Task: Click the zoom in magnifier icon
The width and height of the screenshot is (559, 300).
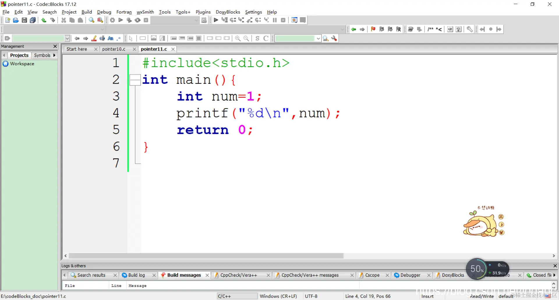Action: [238, 38]
